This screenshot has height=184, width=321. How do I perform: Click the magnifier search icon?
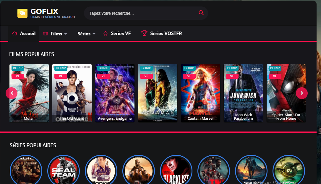point(201,13)
